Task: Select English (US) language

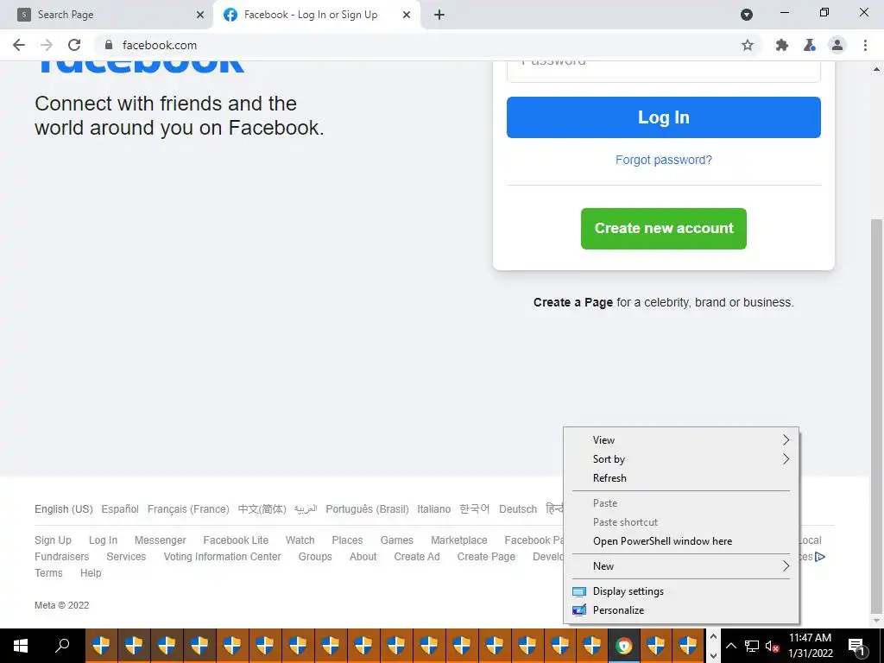Action: coord(64,509)
